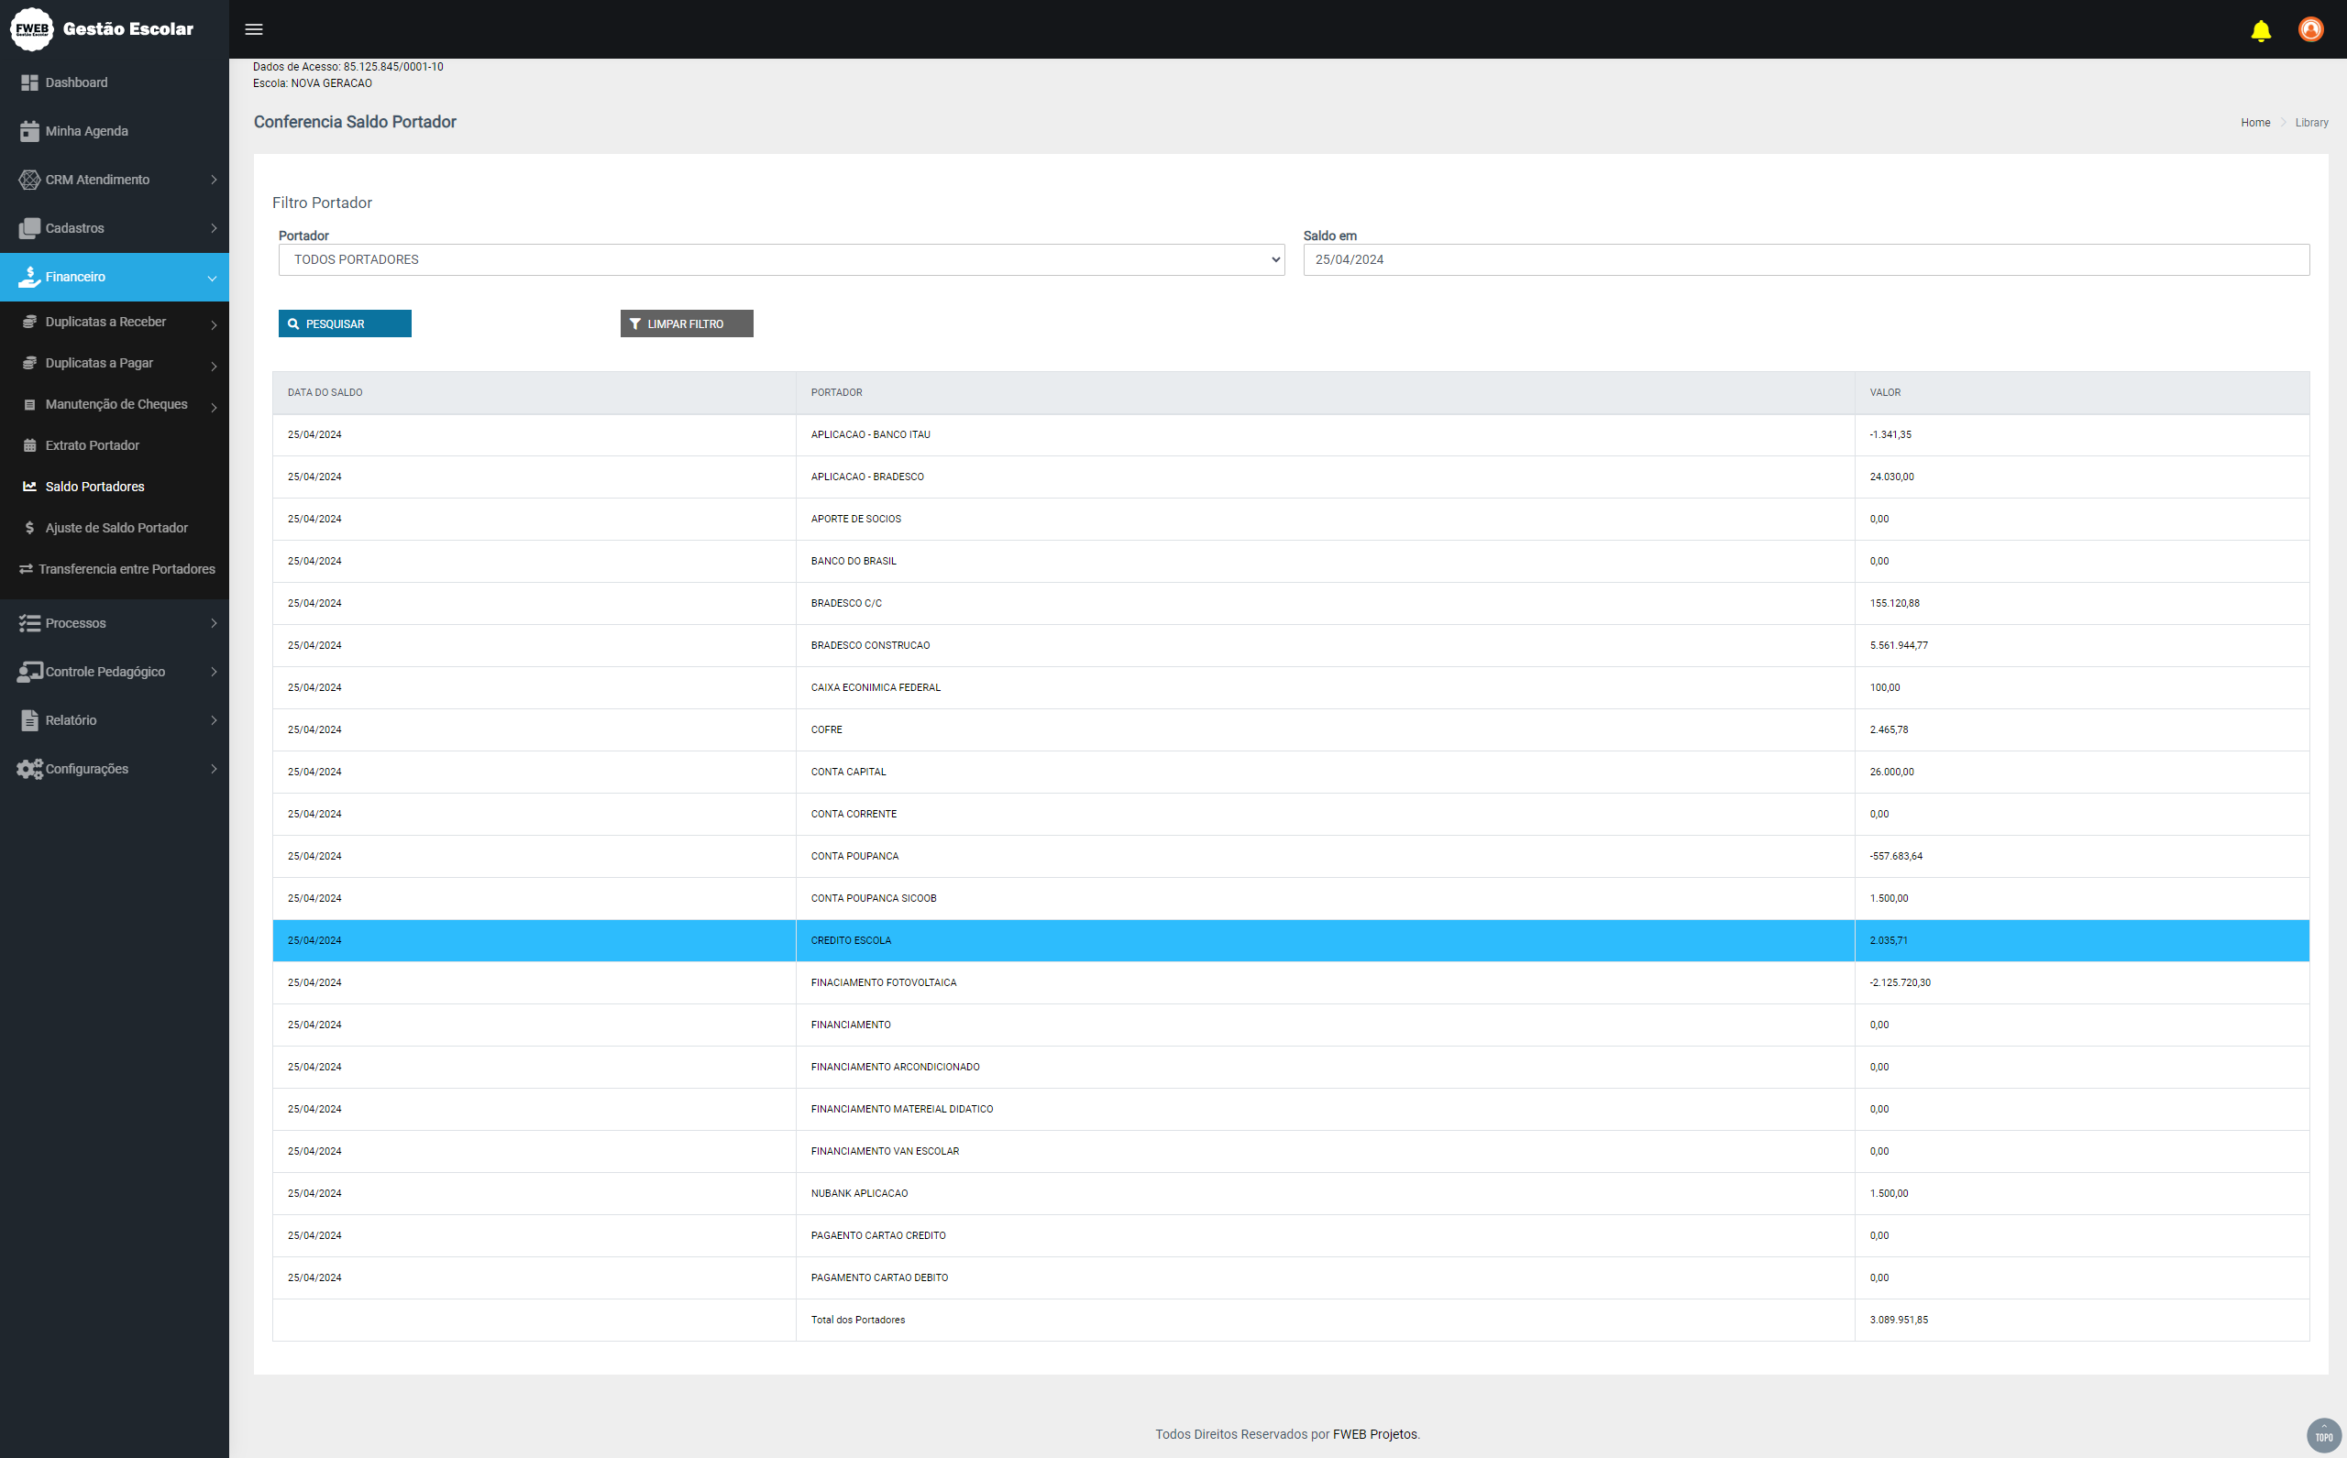The image size is (2347, 1458).
Task: Click the Ajuste de Saldo Portador dollar icon
Action: coord(29,528)
